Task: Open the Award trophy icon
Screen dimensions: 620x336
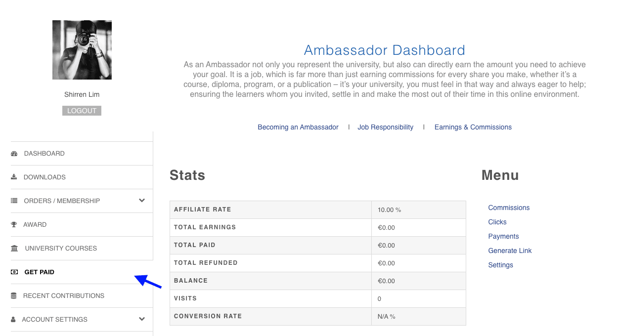Action: click(x=14, y=224)
